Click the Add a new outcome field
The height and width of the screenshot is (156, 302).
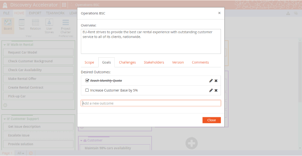pyautogui.click(x=151, y=103)
